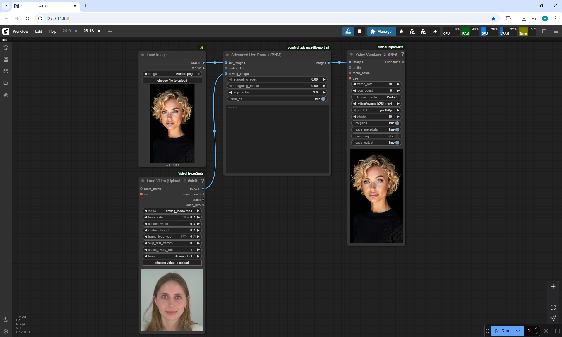Open the Manager panel

pos(381,31)
